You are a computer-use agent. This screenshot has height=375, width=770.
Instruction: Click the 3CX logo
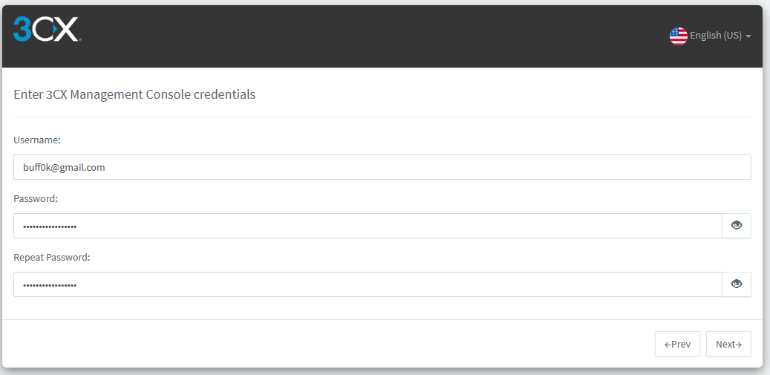(47, 29)
